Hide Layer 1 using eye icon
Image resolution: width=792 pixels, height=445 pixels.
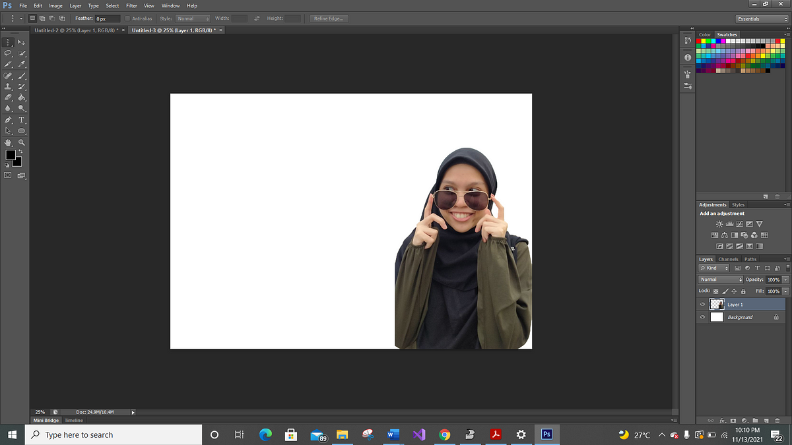pos(702,305)
